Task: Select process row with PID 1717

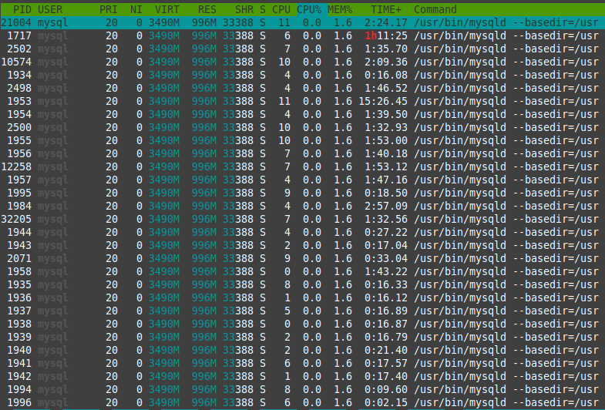Action: pos(20,35)
